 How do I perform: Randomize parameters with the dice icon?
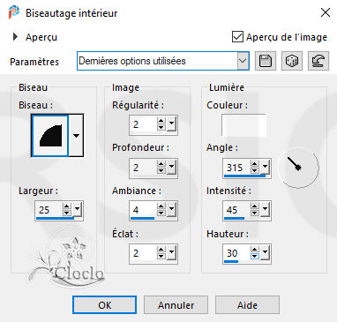[x=292, y=61]
